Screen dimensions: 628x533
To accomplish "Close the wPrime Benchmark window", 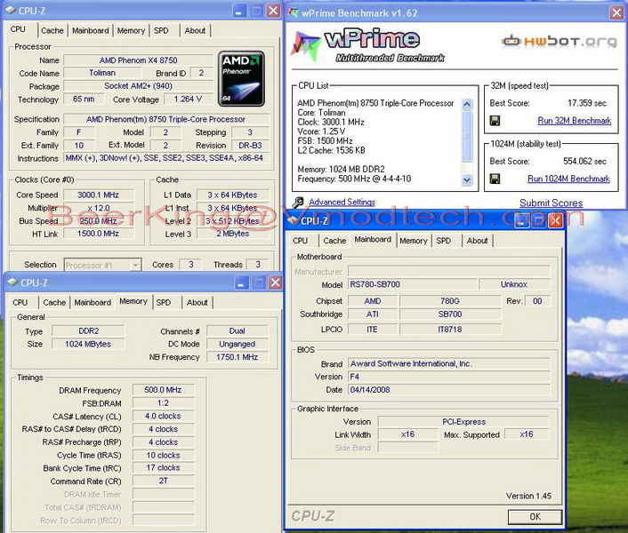I will [x=616, y=13].
